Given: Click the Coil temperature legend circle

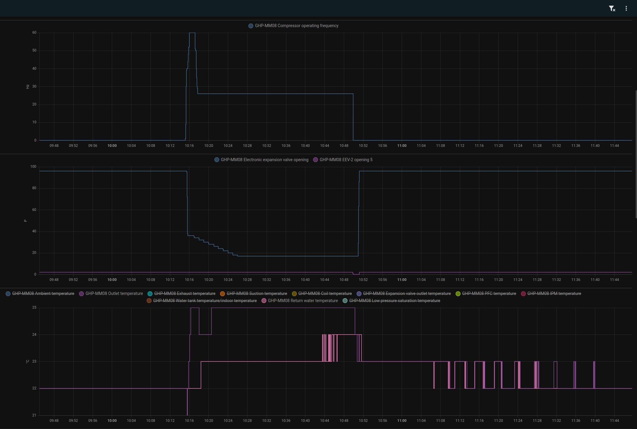Looking at the screenshot, I should click(294, 294).
